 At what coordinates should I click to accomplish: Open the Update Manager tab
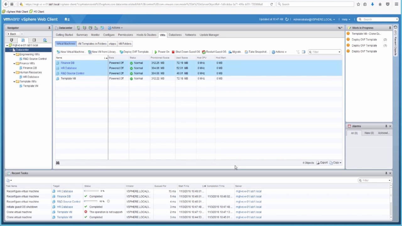click(209, 35)
